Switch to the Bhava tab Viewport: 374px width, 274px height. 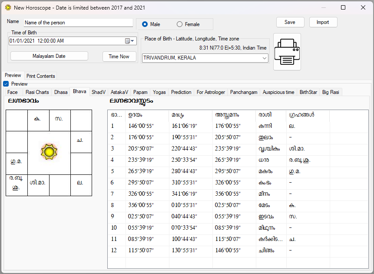tap(79, 92)
